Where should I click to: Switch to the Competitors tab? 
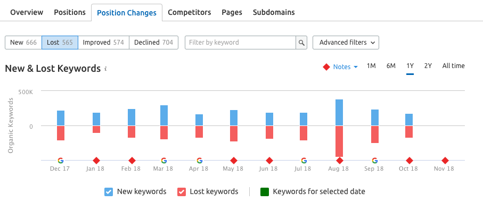point(190,12)
